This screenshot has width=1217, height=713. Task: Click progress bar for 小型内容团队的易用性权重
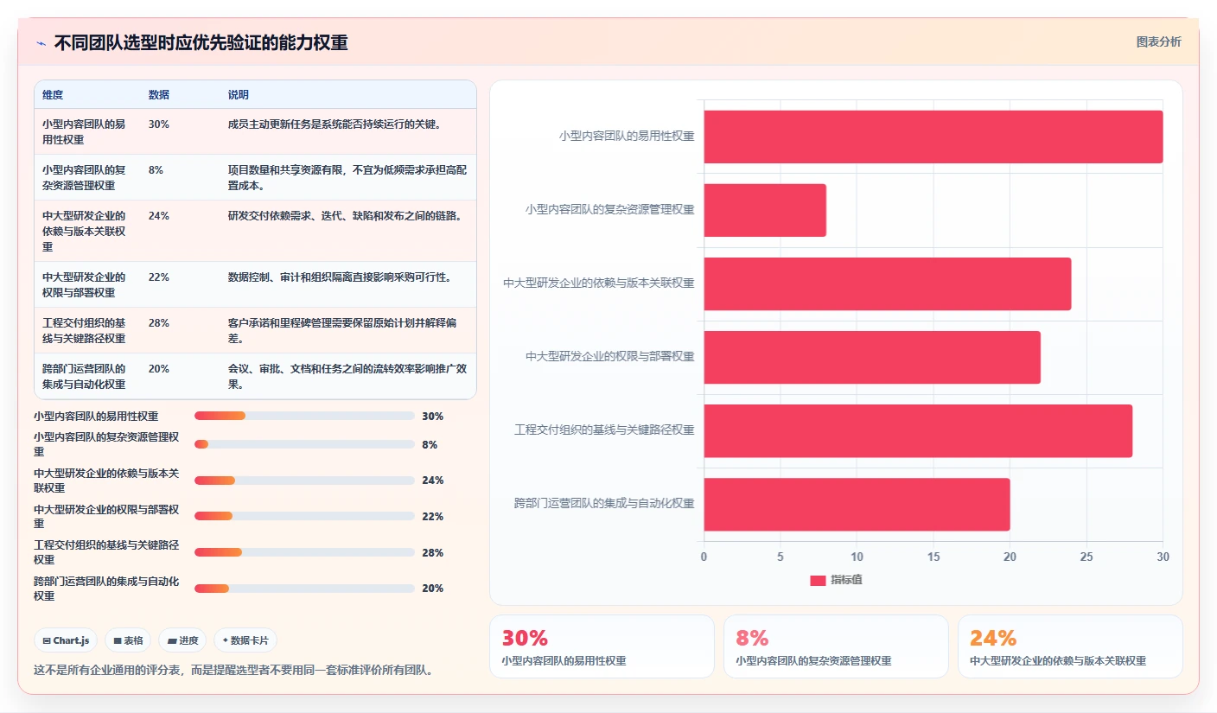click(304, 416)
